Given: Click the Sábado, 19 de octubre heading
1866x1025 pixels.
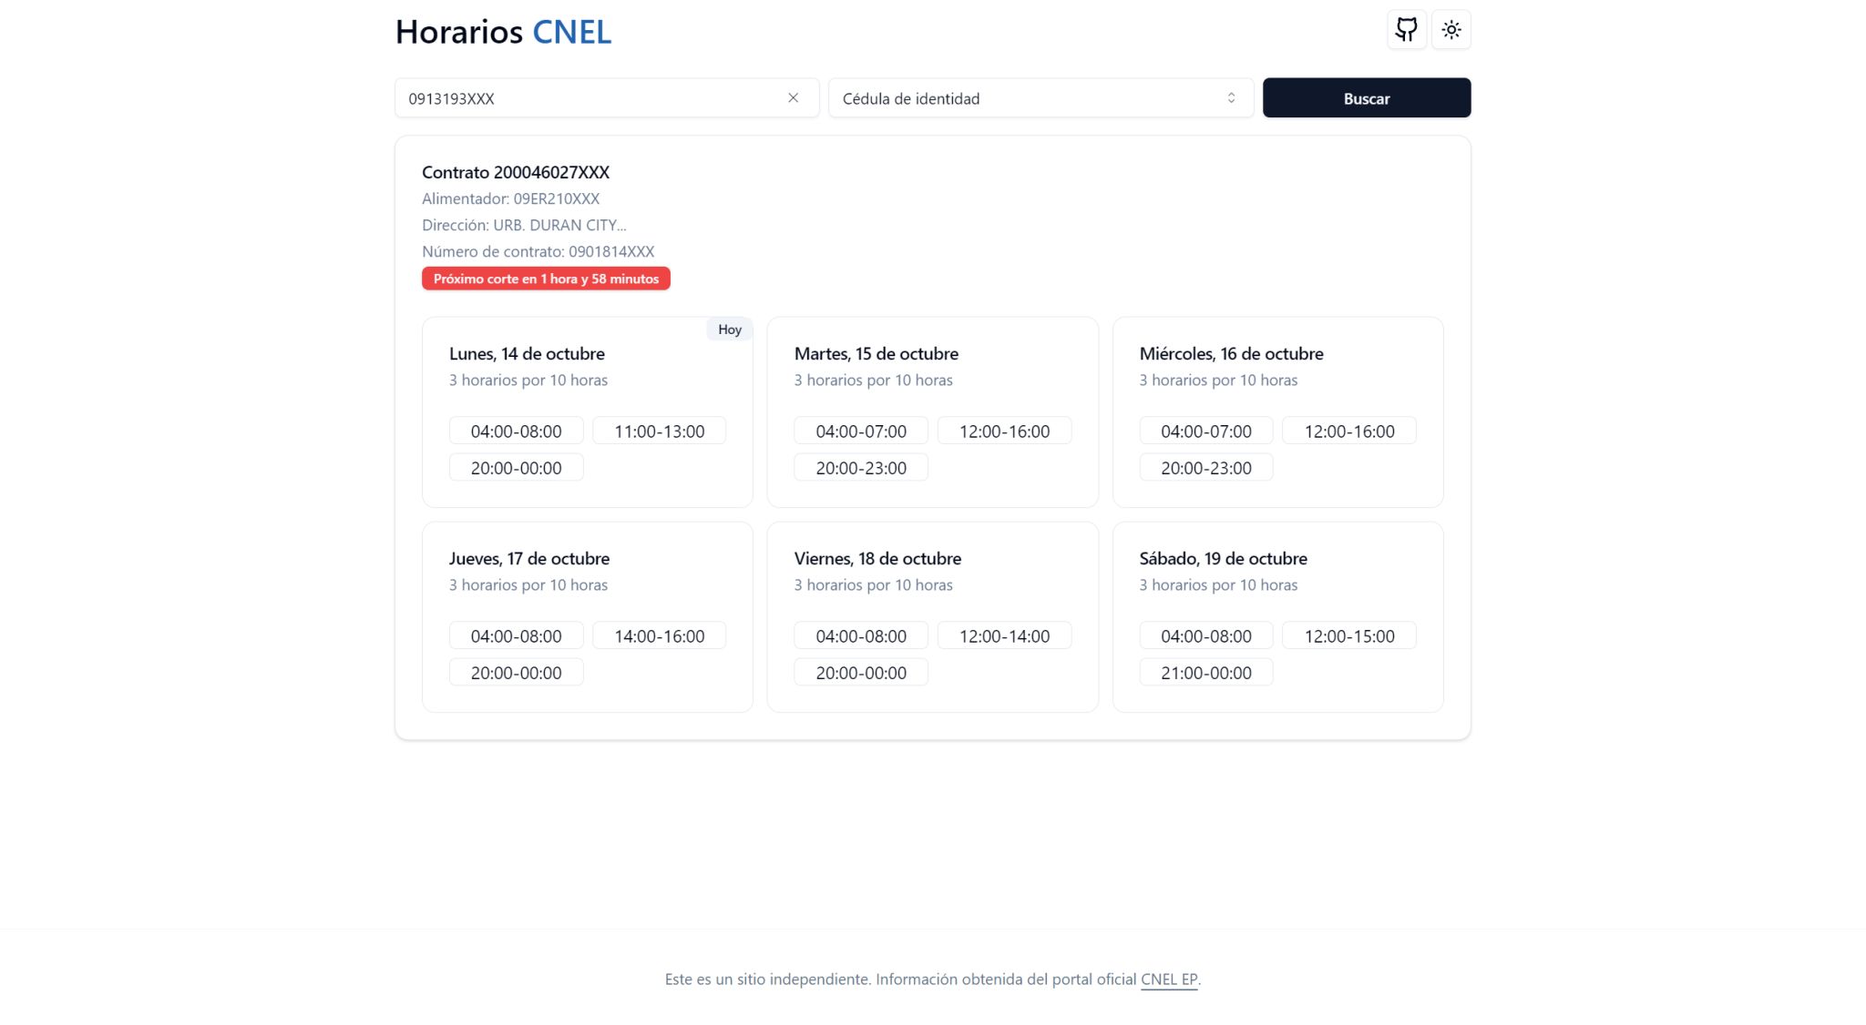Looking at the screenshot, I should pos(1223,559).
